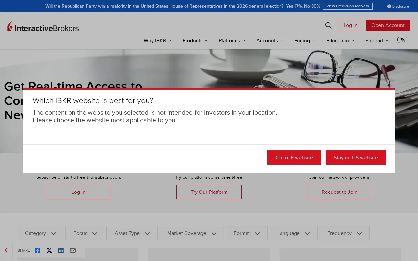418x261 pixels.
Task: Share on Facebook icon
Action: (38, 250)
